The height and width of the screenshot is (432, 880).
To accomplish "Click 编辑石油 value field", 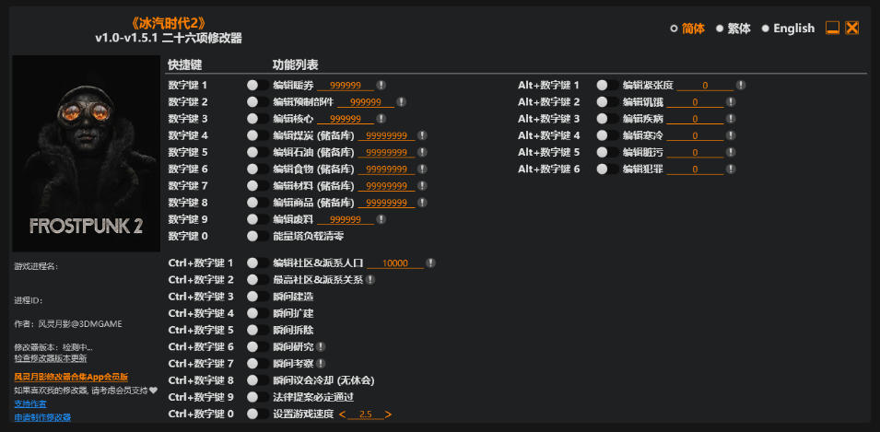I will point(386,153).
